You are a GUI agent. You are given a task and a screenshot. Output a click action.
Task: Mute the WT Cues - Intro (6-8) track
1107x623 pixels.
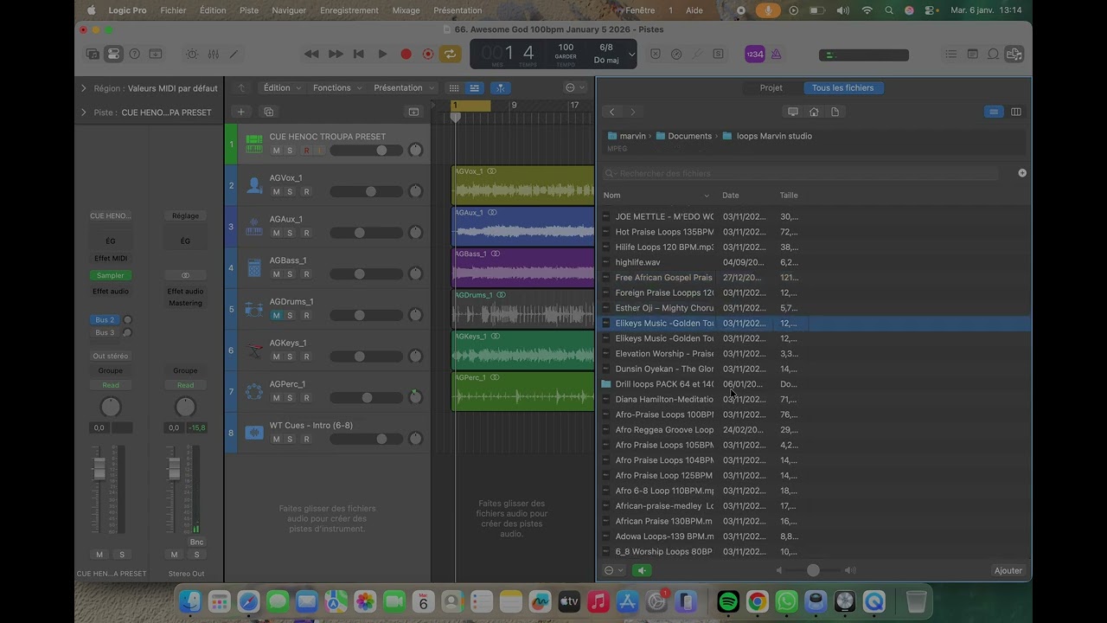277,439
